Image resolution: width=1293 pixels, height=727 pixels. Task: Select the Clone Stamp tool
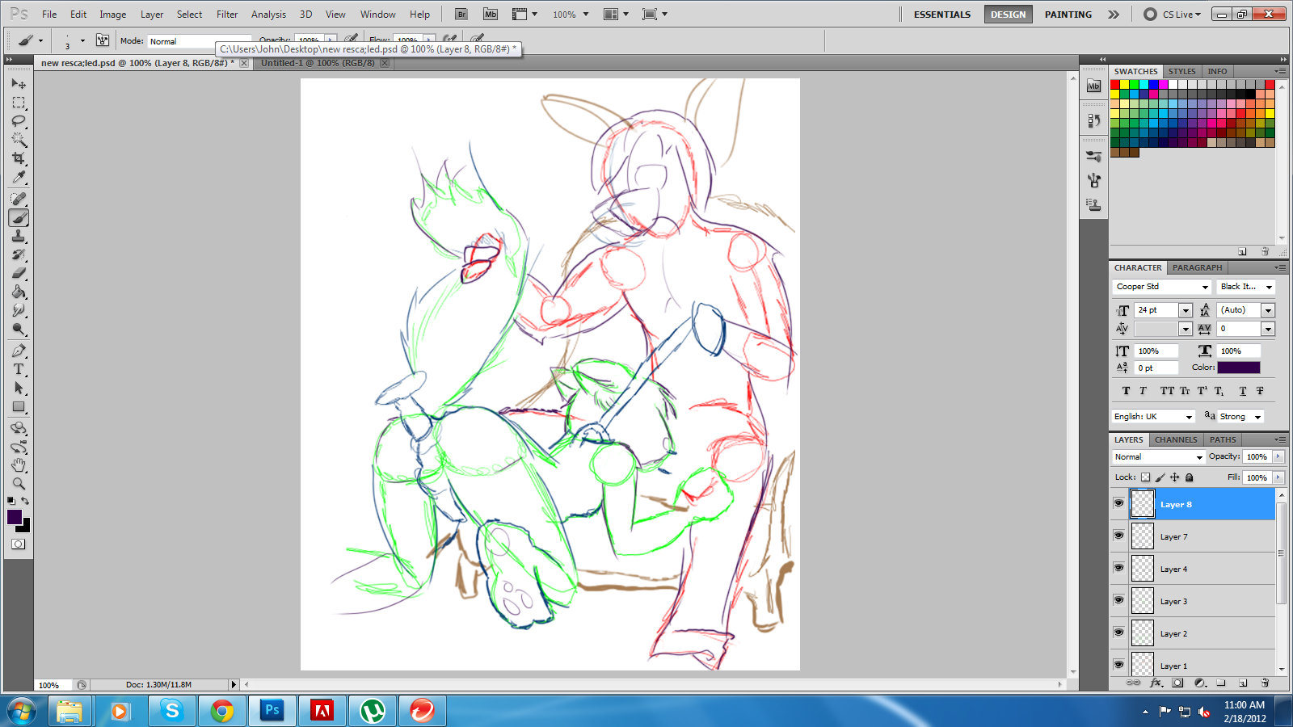click(19, 236)
